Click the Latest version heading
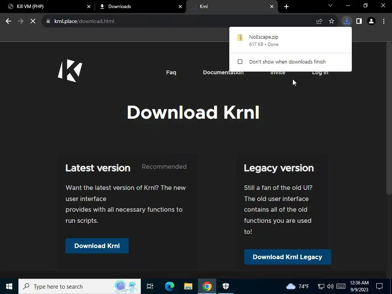 point(98,168)
